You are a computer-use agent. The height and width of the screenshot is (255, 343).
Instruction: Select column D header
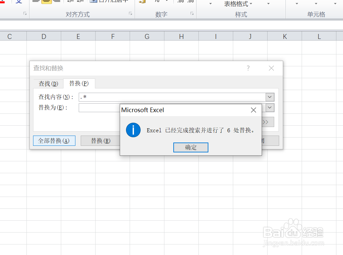[x=44, y=36]
